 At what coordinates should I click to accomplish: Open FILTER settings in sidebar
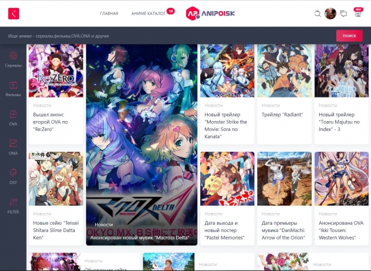click(x=13, y=206)
